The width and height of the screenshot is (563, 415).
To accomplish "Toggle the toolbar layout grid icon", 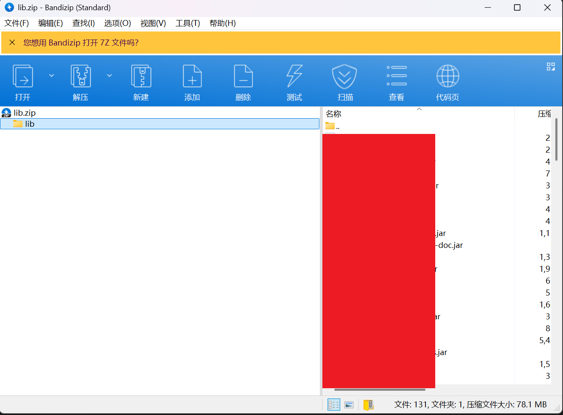I will (551, 67).
